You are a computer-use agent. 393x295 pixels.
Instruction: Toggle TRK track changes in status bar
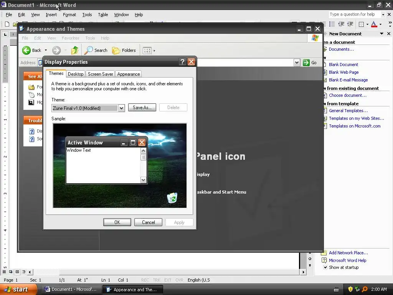coord(157,280)
